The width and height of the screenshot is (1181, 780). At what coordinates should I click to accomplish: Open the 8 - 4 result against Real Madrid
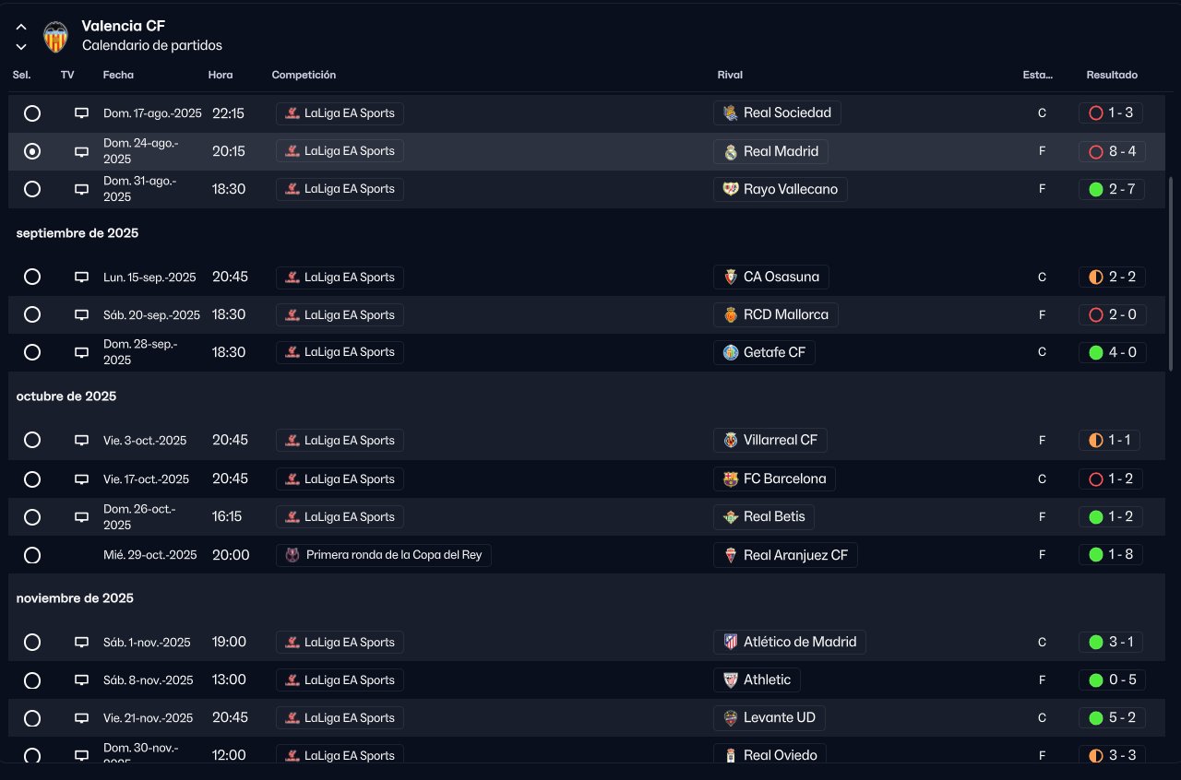tap(1112, 151)
